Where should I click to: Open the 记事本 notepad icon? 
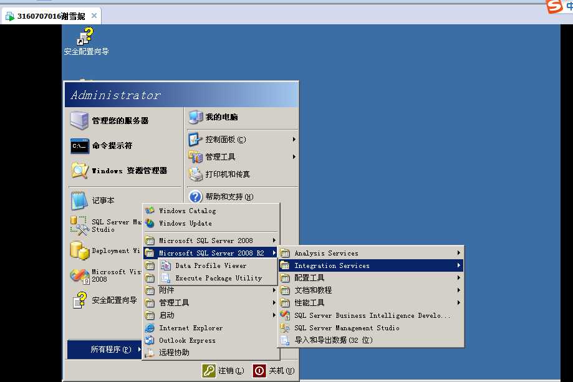pyautogui.click(x=79, y=201)
